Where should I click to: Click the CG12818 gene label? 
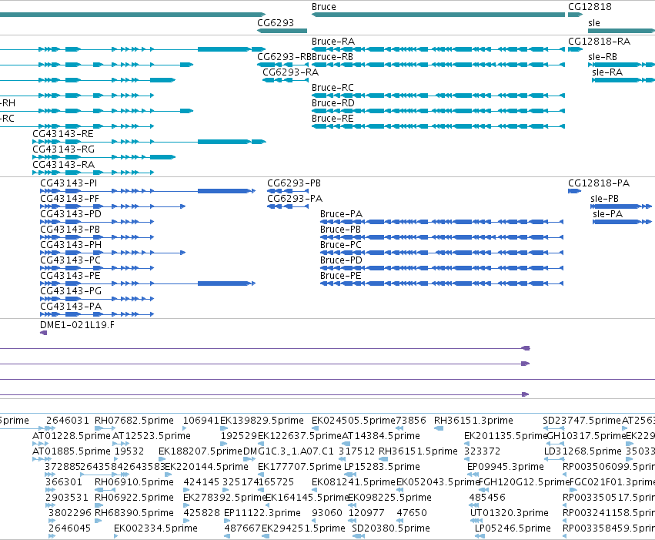[x=590, y=7]
